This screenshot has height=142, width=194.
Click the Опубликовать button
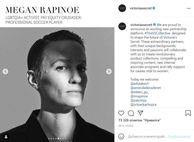179,137
